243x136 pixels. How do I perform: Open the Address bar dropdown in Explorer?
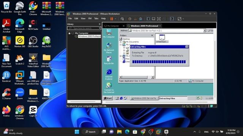205,31
